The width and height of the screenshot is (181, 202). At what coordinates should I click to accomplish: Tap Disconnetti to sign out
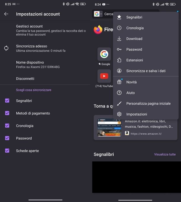click(25, 79)
